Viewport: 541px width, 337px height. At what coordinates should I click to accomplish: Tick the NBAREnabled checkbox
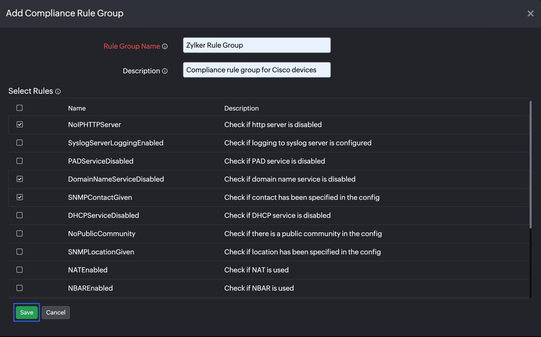click(x=19, y=288)
